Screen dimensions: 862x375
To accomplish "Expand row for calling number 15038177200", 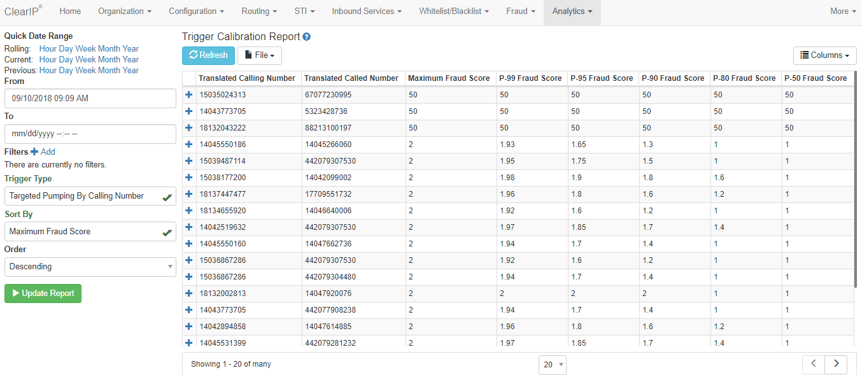I will click(x=188, y=178).
